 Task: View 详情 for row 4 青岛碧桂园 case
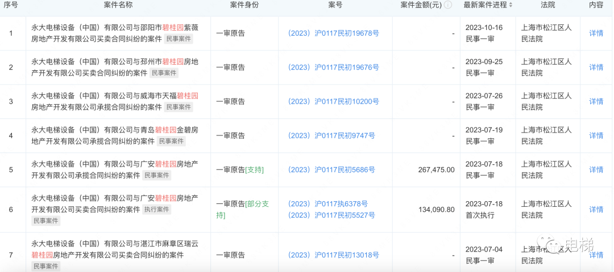point(596,135)
